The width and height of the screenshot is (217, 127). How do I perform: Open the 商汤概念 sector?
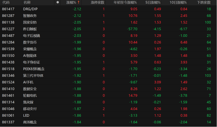click(x=30, y=122)
